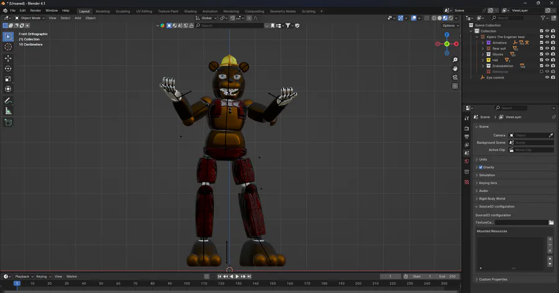
Task: Select rendered viewport shading mode
Action: [x=451, y=18]
